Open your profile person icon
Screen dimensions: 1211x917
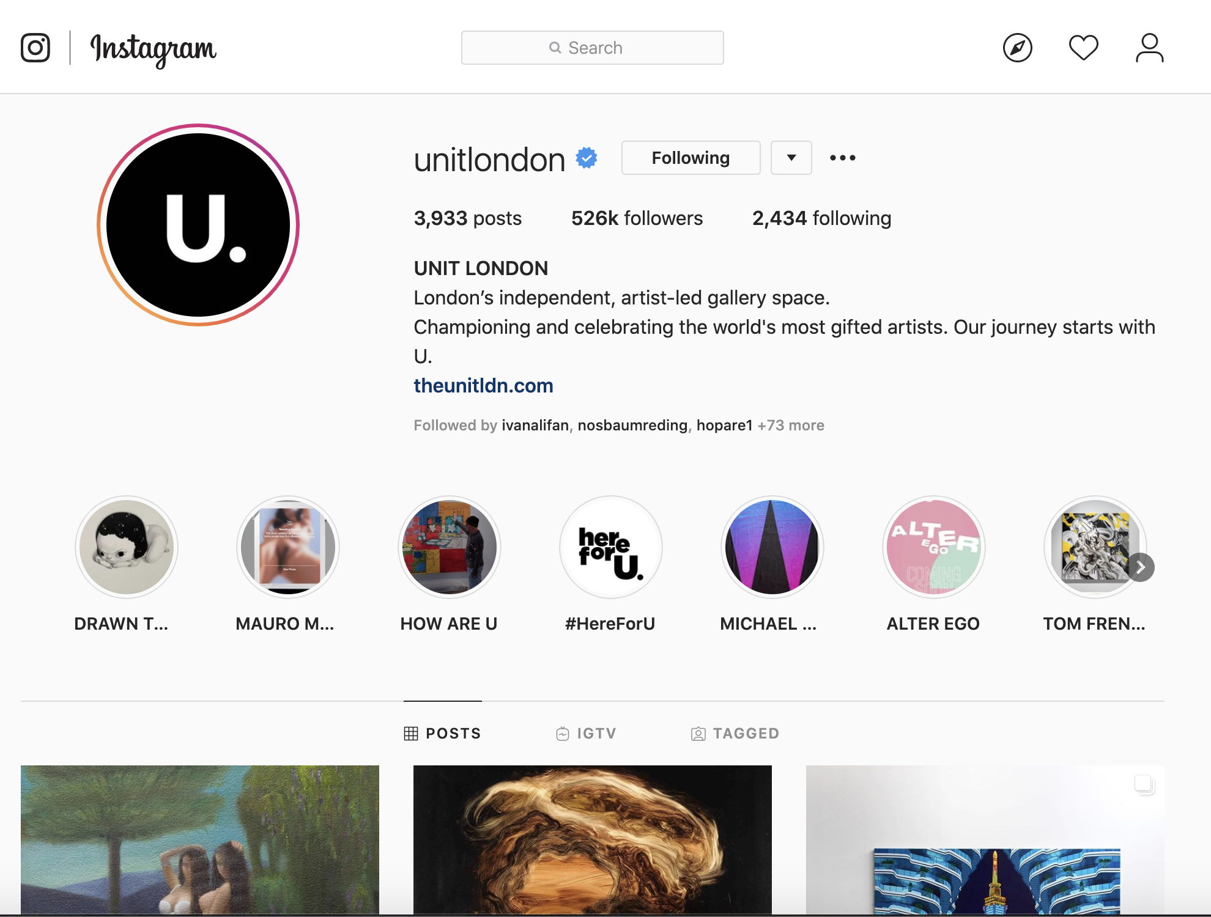coord(1150,48)
